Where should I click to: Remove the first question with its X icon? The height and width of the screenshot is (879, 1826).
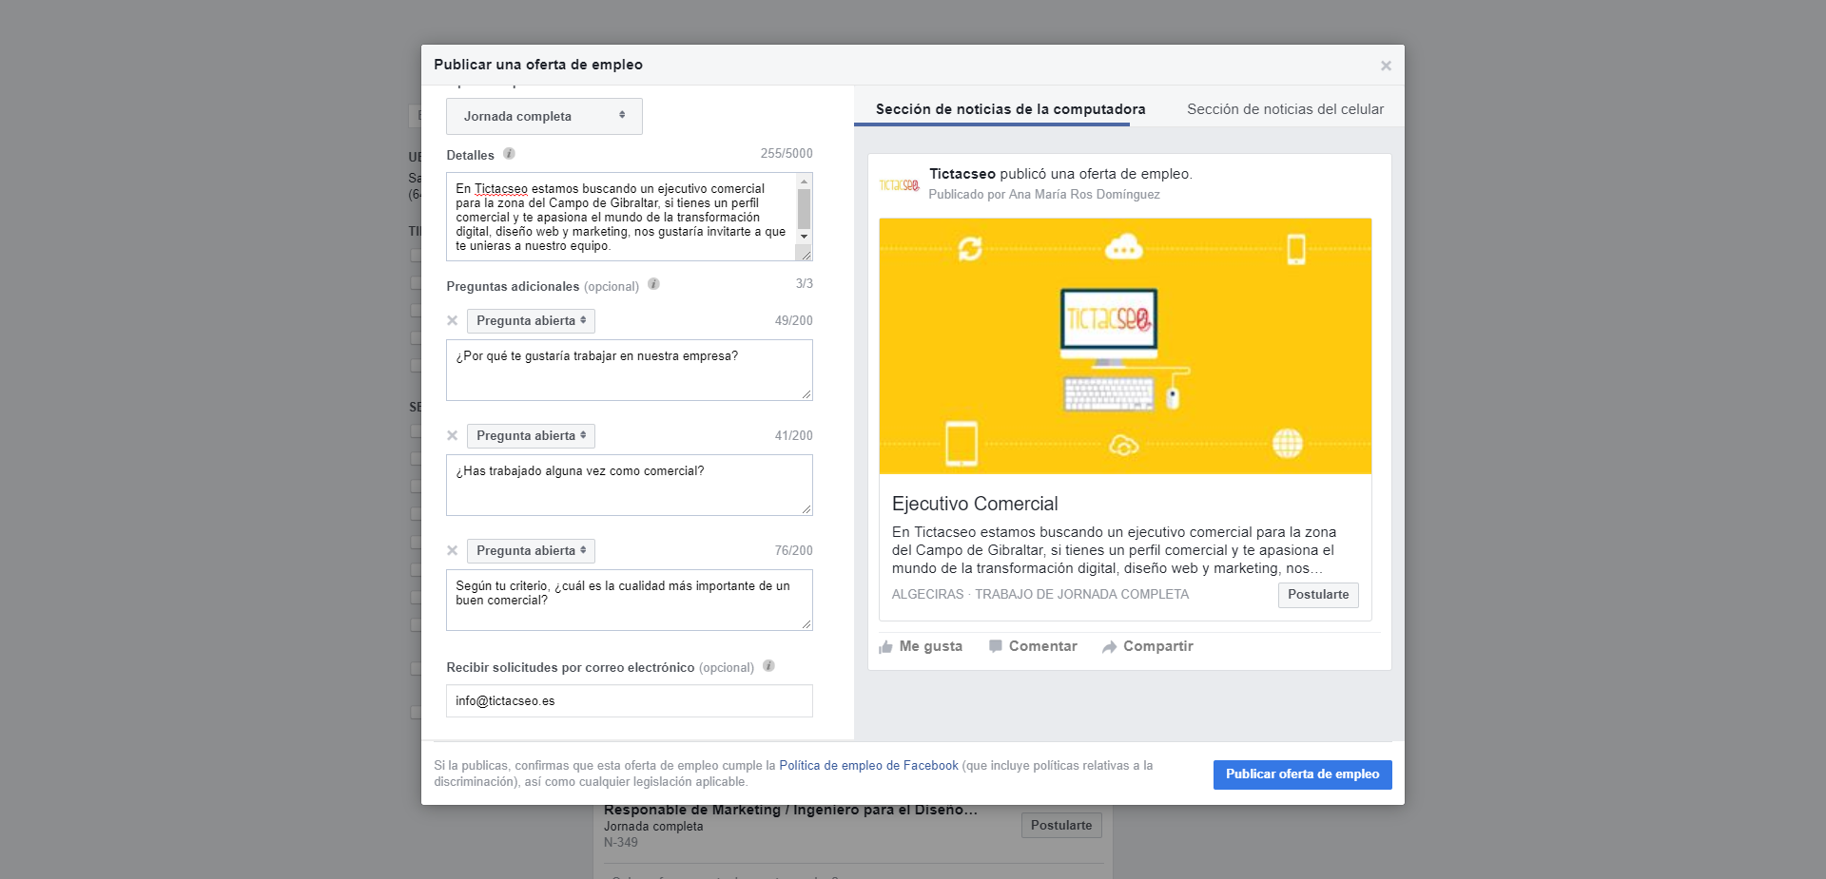tap(453, 320)
